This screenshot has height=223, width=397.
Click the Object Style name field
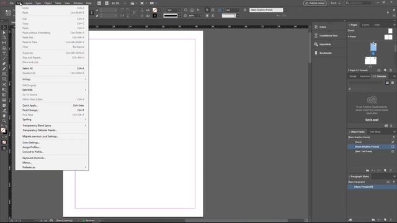(266, 10)
